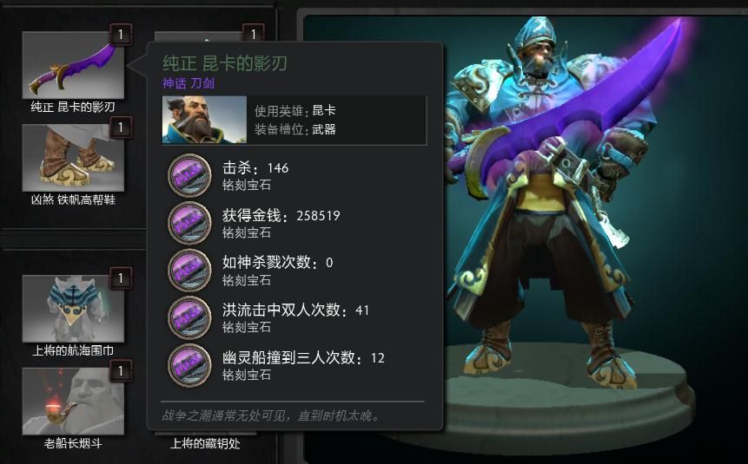Select the 上将的航海围巾 scarf item
Viewport: 748px width, 464px height.
(73, 309)
